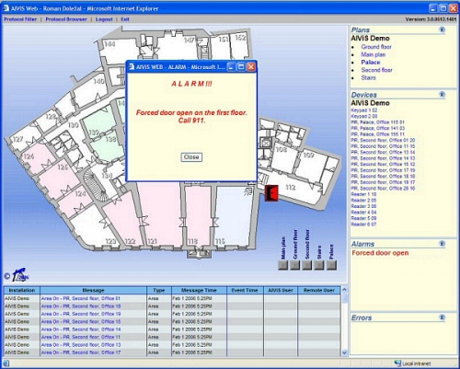Image resolution: width=460 pixels, height=369 pixels.
Task: Click room 112 on the floor plan
Action: (291, 187)
